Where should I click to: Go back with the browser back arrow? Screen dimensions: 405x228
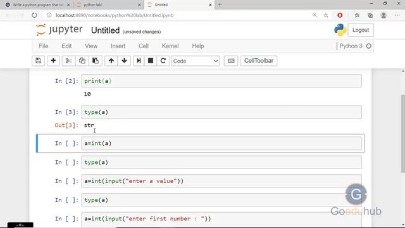coord(8,15)
